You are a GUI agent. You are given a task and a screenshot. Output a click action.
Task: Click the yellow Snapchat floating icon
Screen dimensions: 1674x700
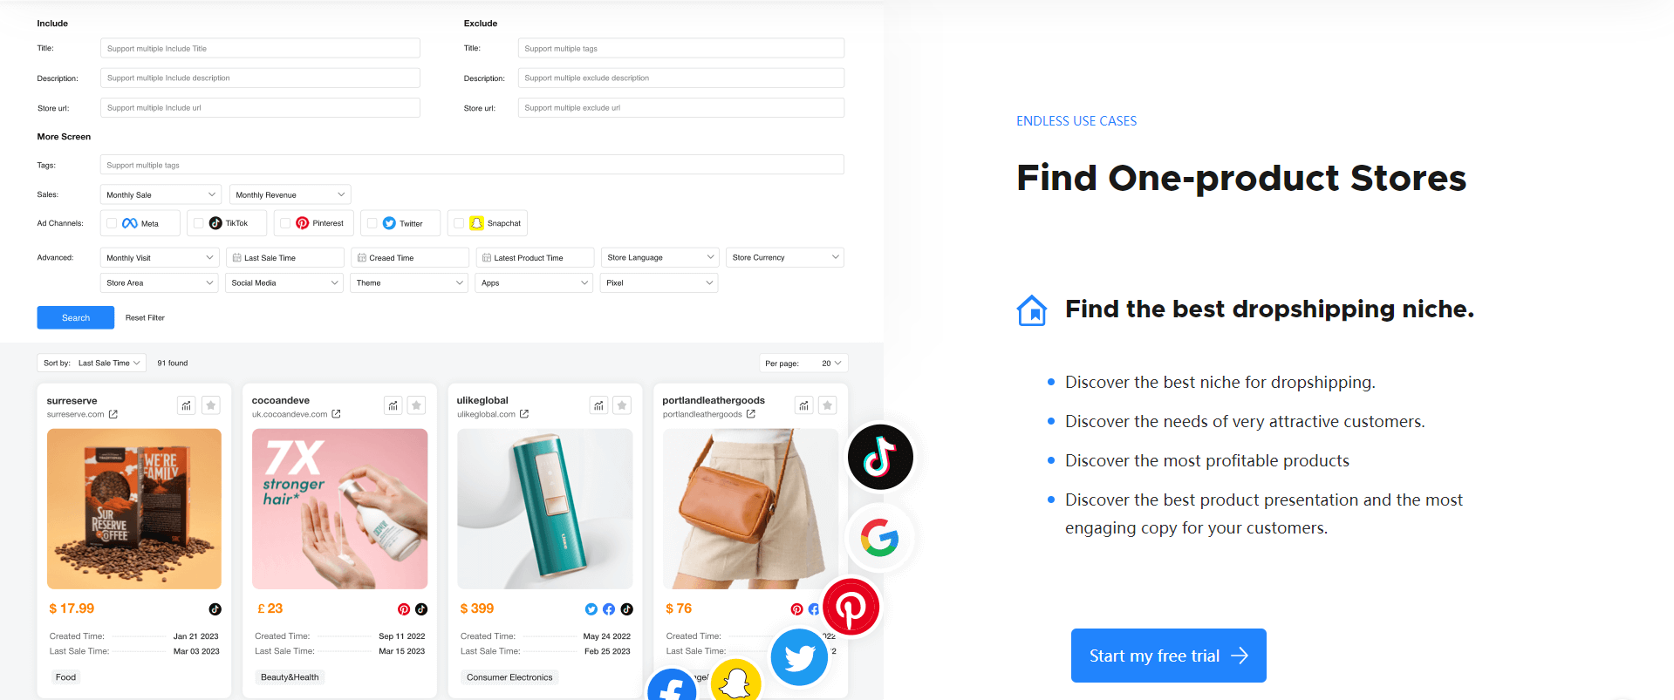coord(736,680)
